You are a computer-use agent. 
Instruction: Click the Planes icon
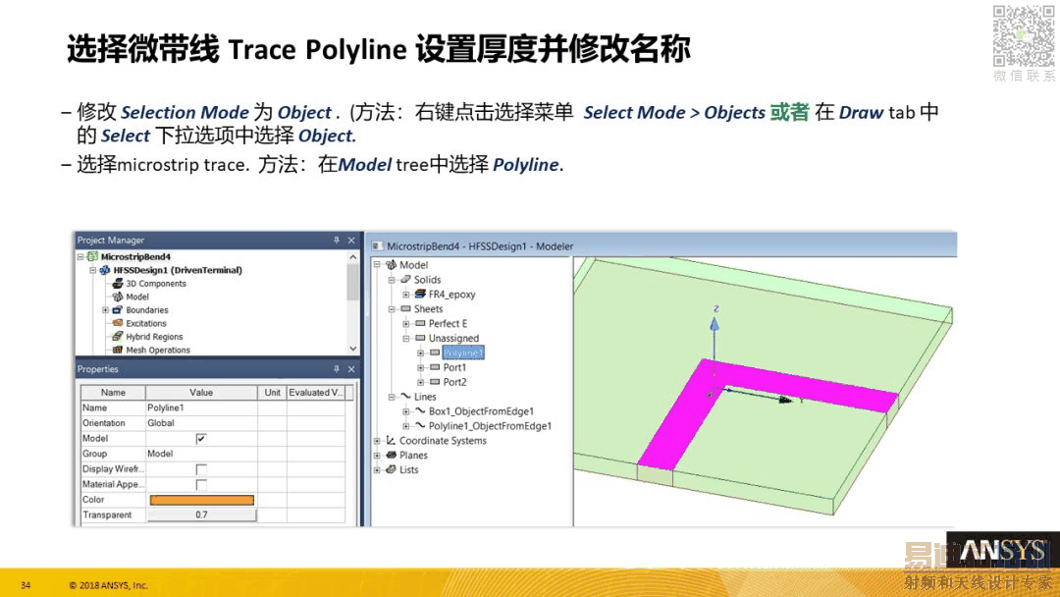tap(391, 455)
